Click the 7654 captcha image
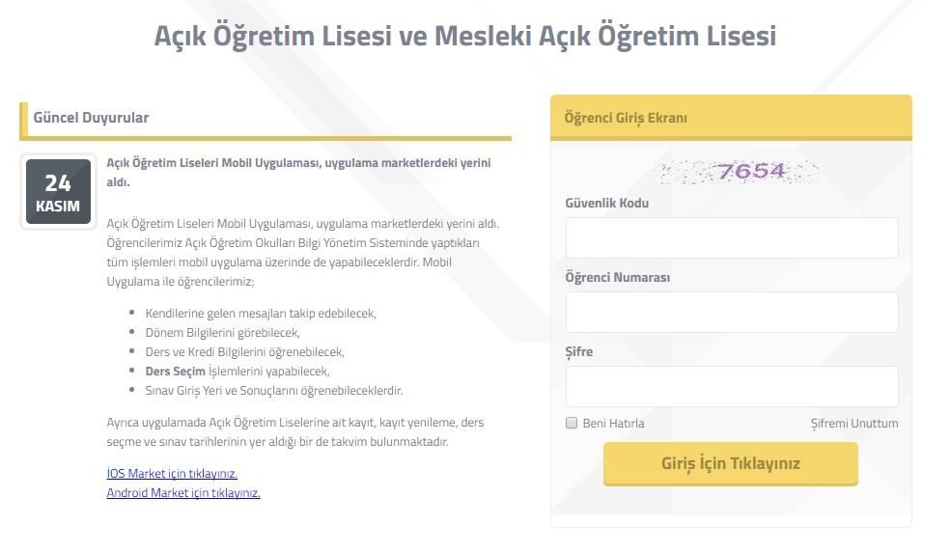This screenshot has height=552, width=951. (x=739, y=172)
